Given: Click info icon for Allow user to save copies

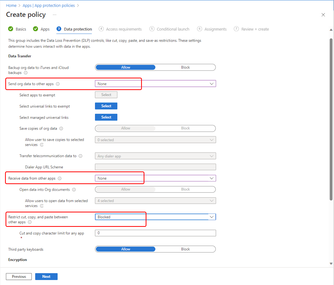Looking at the screenshot, I should click(42, 145).
